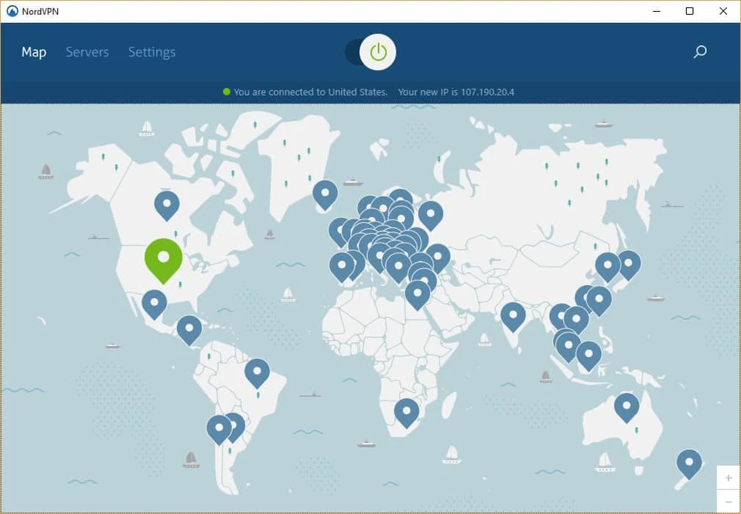Open the Servers tab
741x514 pixels.
(87, 52)
